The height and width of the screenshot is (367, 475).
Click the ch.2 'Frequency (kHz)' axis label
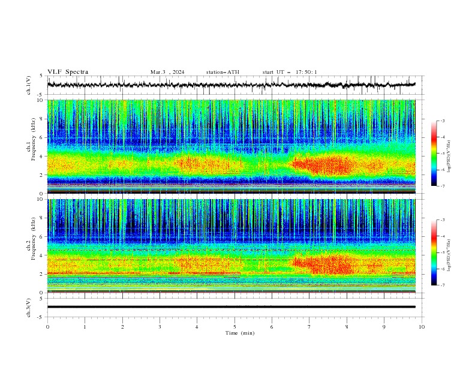pyautogui.click(x=33, y=239)
